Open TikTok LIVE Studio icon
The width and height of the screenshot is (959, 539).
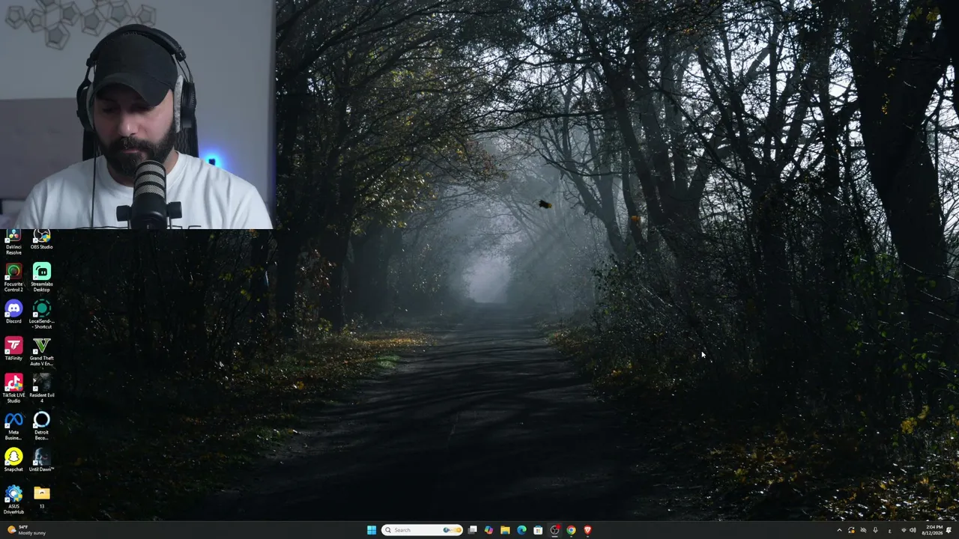(x=13, y=389)
